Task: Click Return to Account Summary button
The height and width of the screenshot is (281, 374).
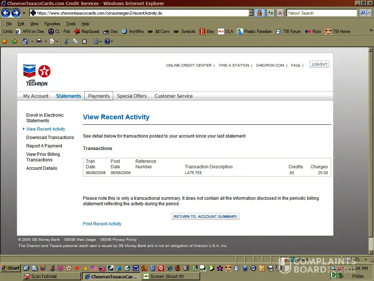Action: click(x=205, y=216)
